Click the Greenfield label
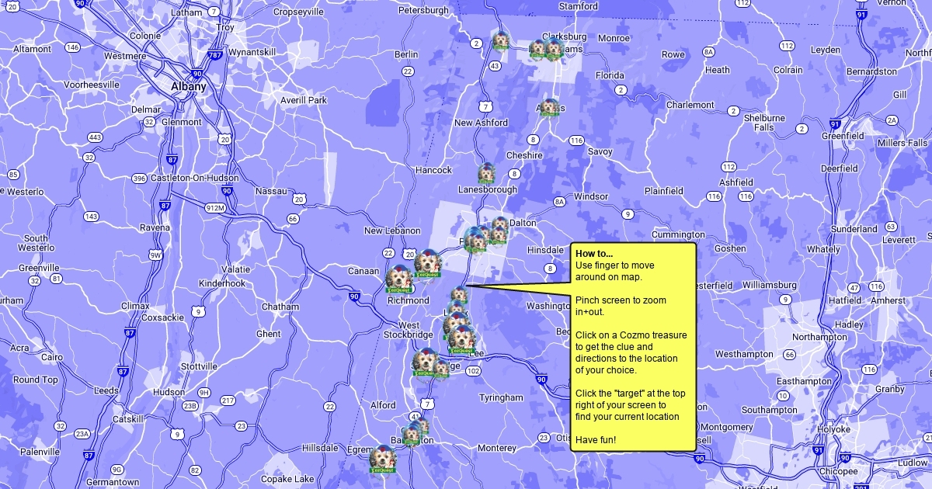932x489 pixels. pyautogui.click(x=843, y=136)
